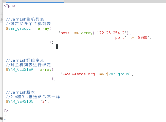Click the comment //varnish群组定义

(25, 60)
